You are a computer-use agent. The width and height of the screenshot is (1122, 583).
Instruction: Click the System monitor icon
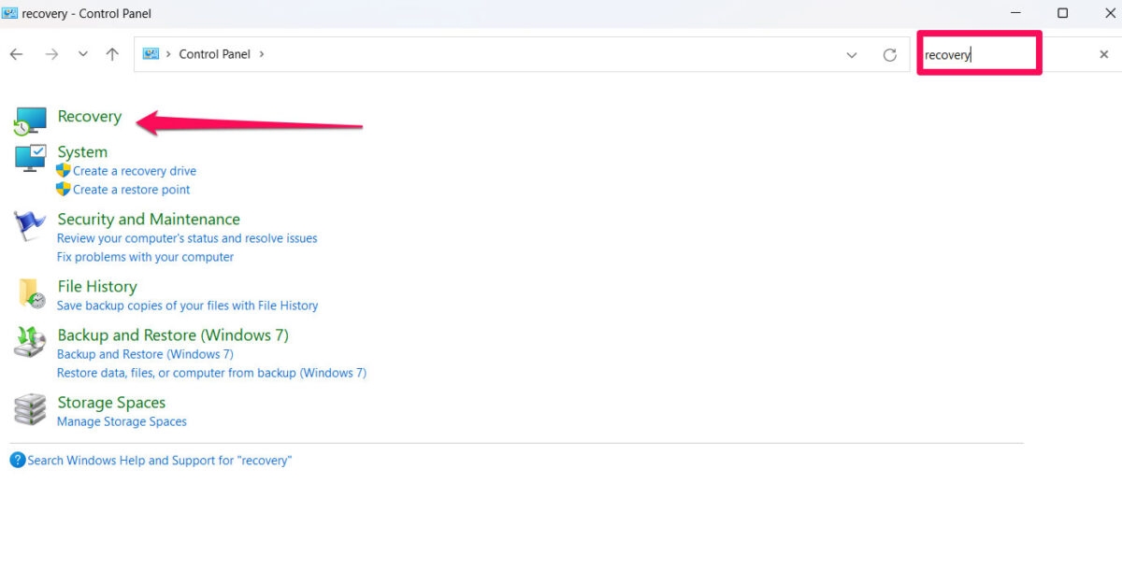(x=30, y=157)
